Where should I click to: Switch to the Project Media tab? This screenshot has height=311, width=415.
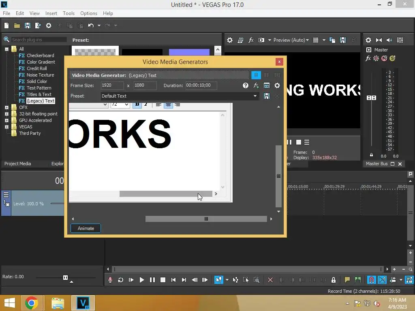point(18,164)
